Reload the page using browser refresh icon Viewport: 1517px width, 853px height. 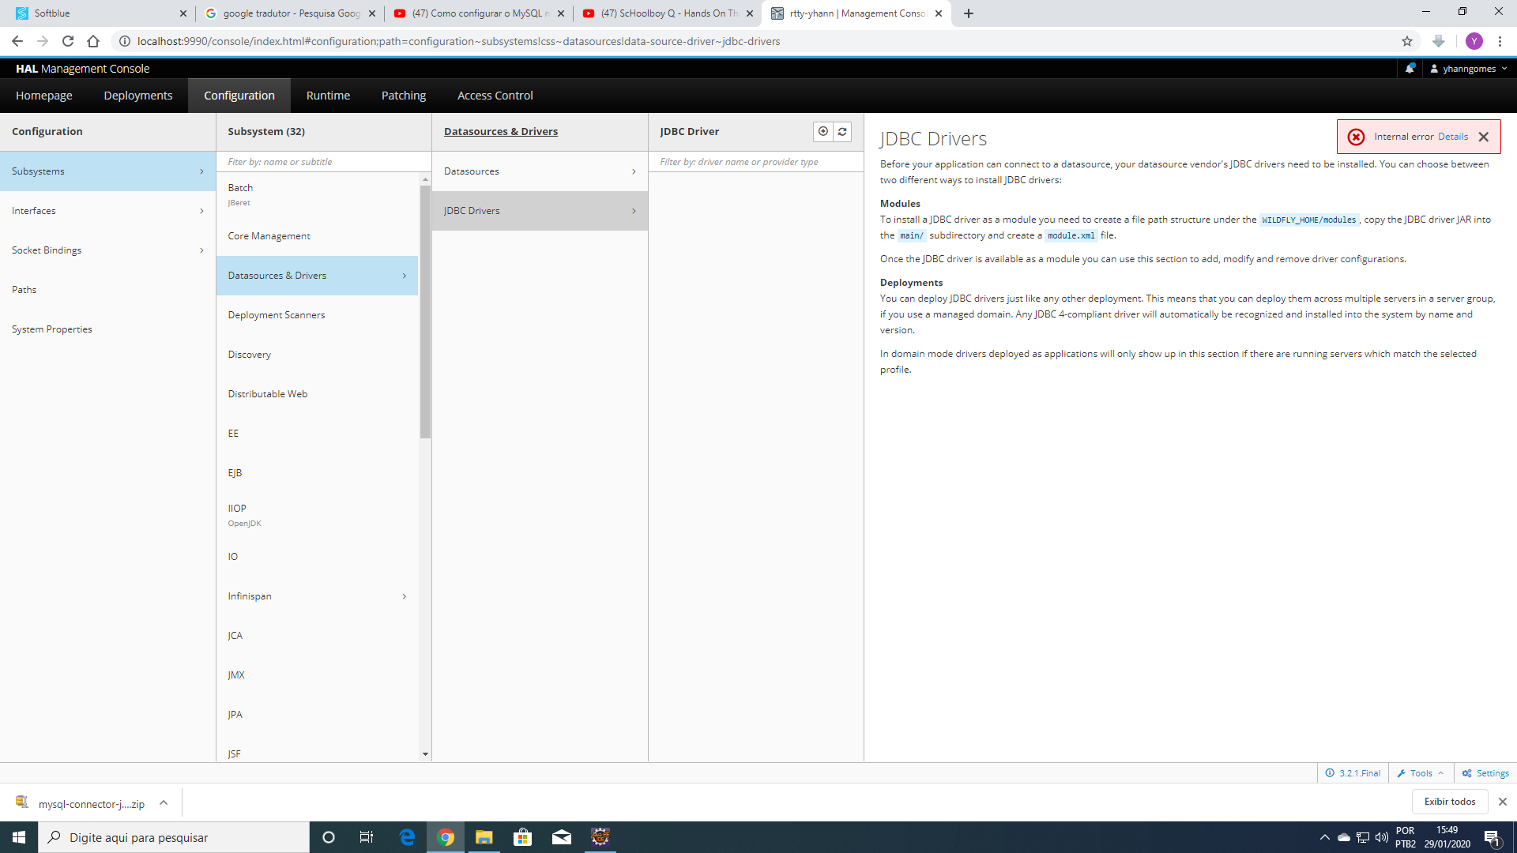coord(68,41)
